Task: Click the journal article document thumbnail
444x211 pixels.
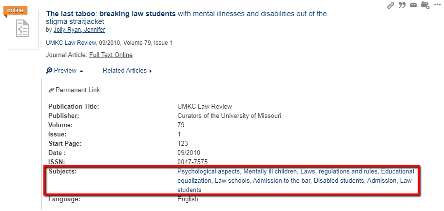Action: point(22,28)
